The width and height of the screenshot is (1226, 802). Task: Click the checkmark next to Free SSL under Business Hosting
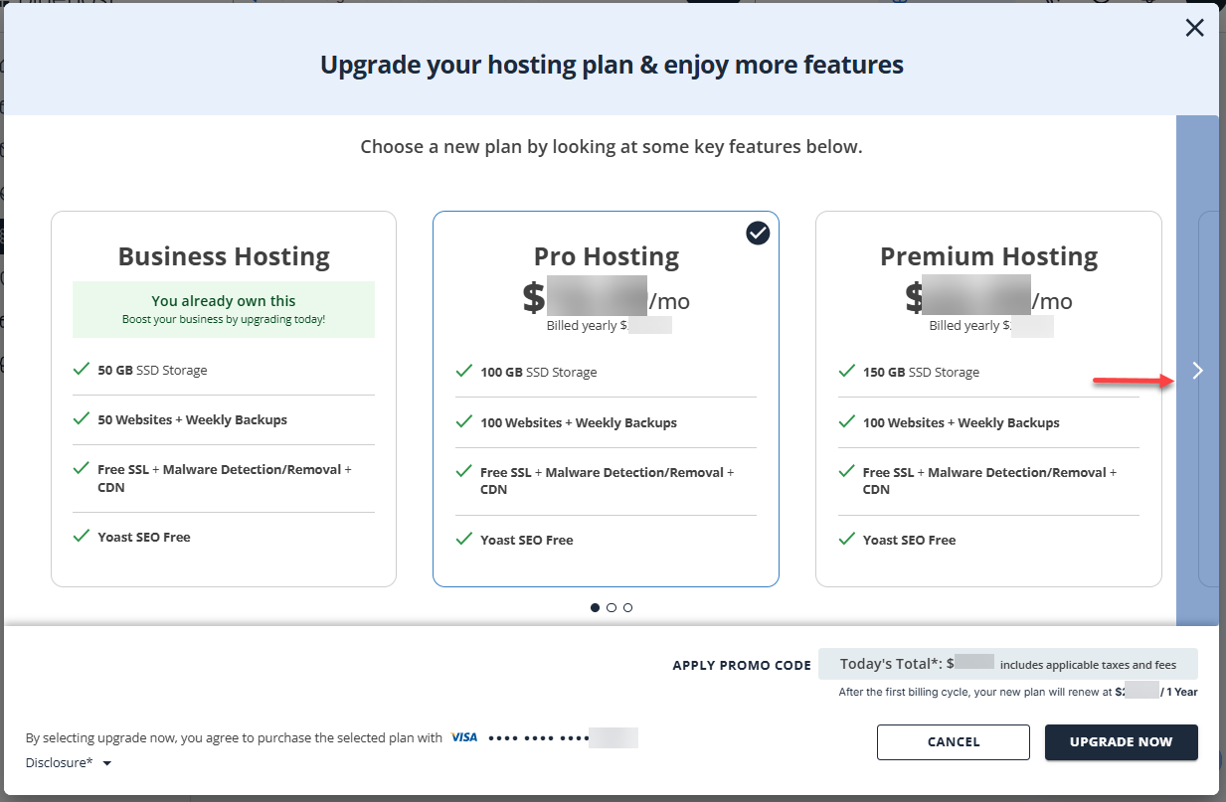(x=81, y=467)
